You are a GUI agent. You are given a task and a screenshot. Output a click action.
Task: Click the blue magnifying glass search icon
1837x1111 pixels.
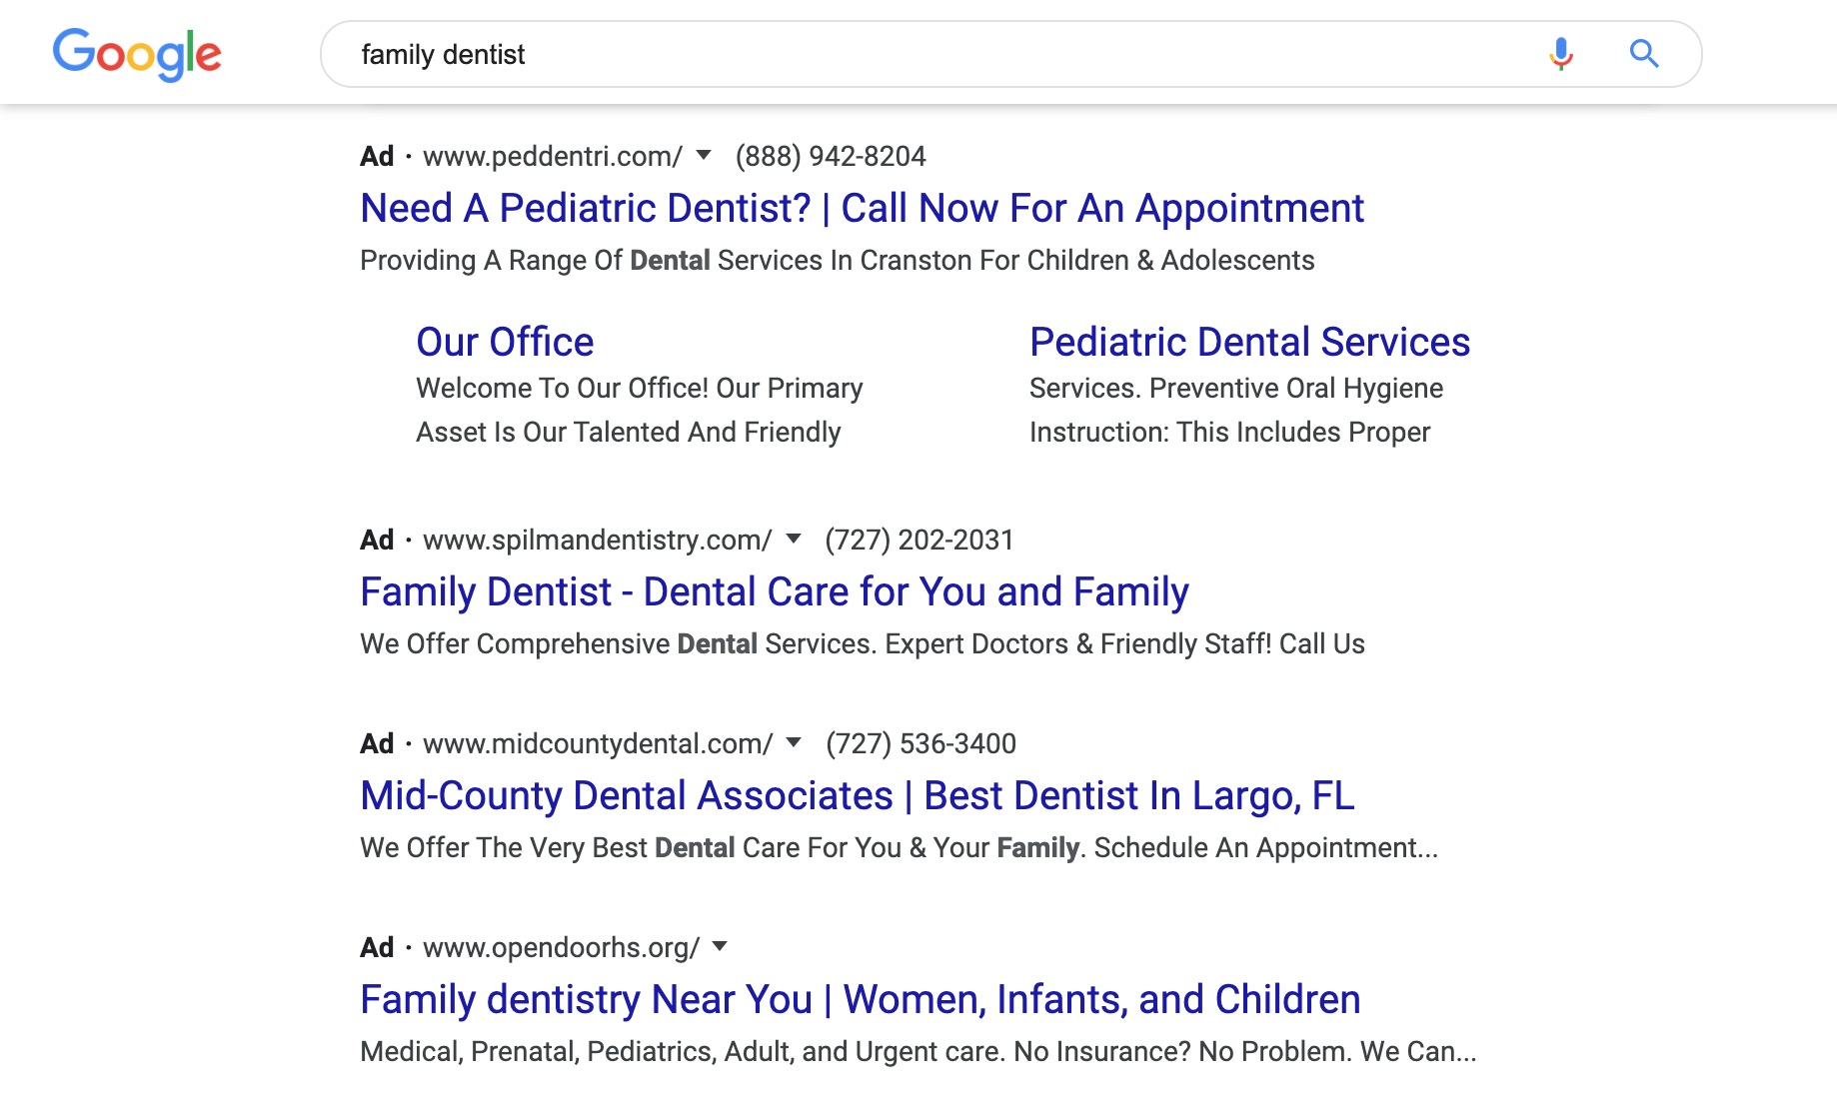click(1644, 54)
